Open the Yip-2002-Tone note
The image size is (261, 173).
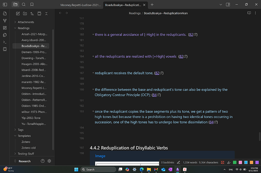31,118
